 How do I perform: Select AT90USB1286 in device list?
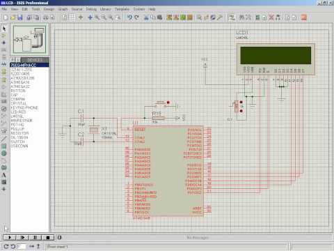pyautogui.click(x=30, y=78)
